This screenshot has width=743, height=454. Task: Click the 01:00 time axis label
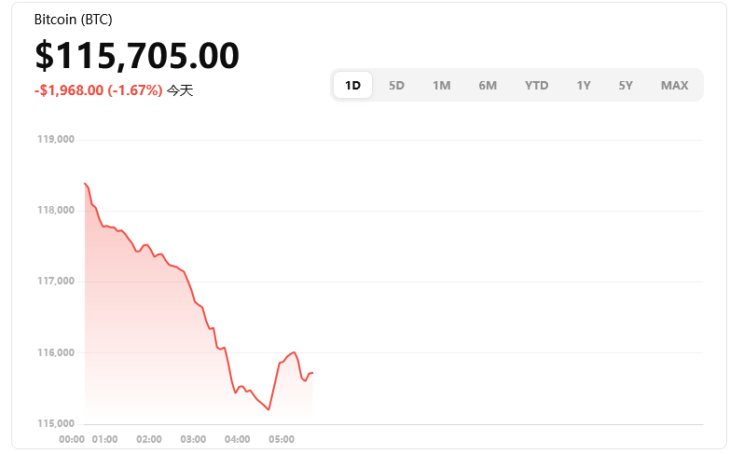pos(104,439)
